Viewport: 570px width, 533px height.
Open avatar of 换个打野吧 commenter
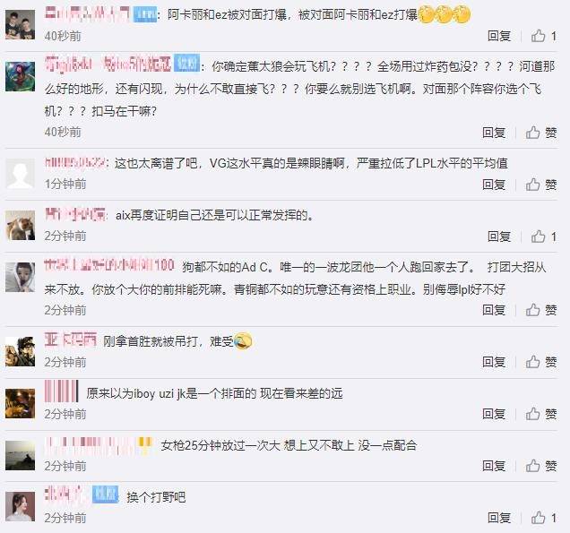click(x=21, y=506)
